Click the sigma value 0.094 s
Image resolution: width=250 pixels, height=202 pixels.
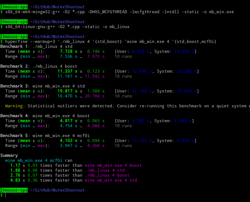pyautogui.click(x=96, y=141)
